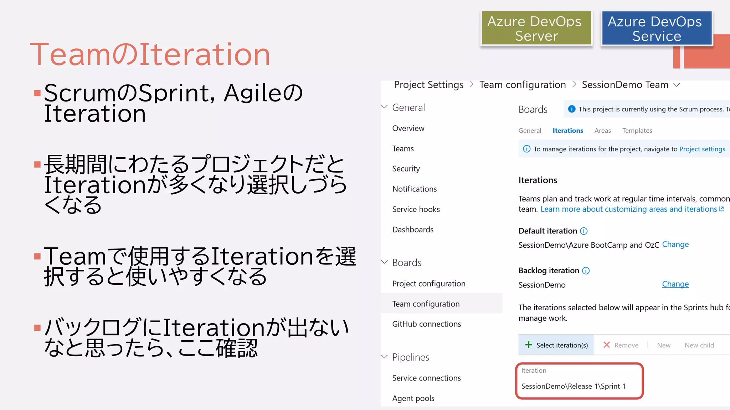Click Change next to Default iteration
730x410 pixels.
675,245
